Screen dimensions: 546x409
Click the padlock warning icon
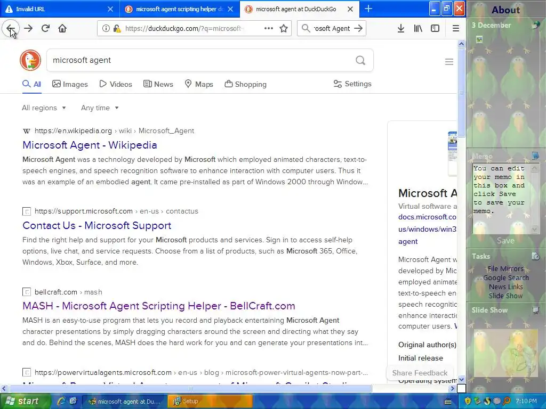coord(117,29)
